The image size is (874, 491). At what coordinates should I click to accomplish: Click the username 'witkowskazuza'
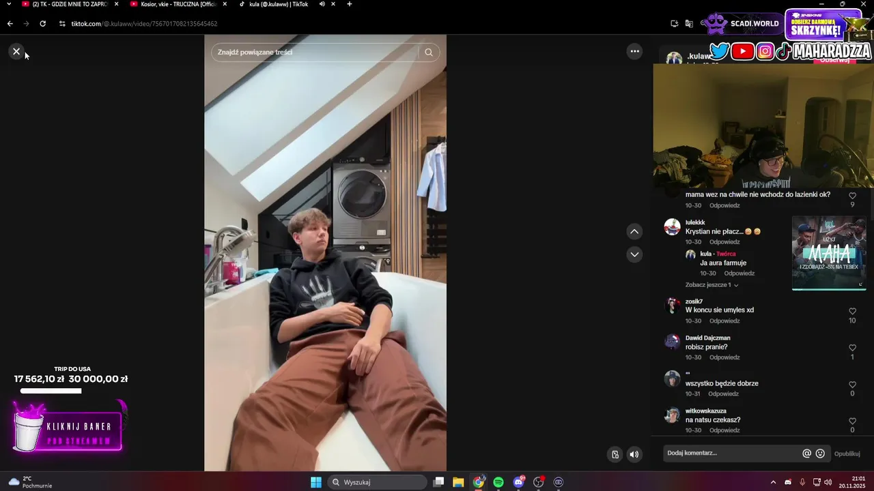click(706, 411)
